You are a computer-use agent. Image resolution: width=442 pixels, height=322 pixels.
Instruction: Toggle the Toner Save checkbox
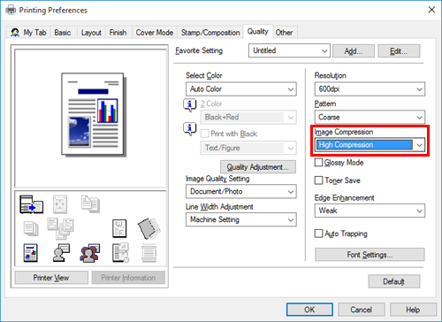tap(318, 180)
